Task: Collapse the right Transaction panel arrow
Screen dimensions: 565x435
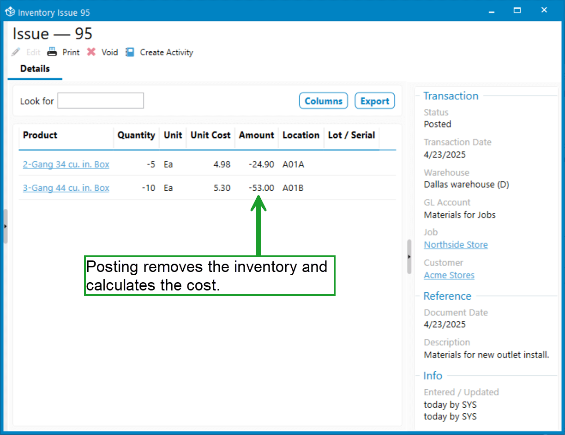Action: point(409,257)
